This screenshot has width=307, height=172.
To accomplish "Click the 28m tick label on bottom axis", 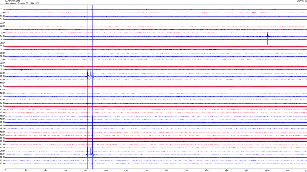I will tap(287, 171).
